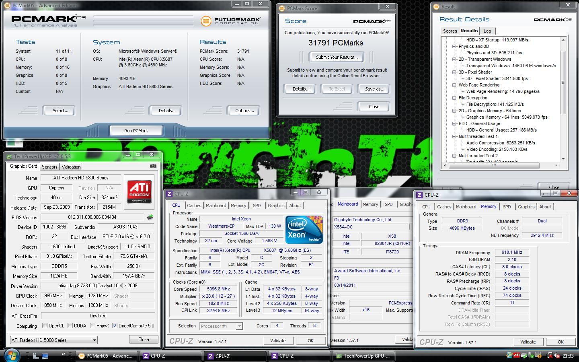Screen dimensions: 579x362
Task: Switch to the Log tab in Result Details
Action: [x=487, y=31]
